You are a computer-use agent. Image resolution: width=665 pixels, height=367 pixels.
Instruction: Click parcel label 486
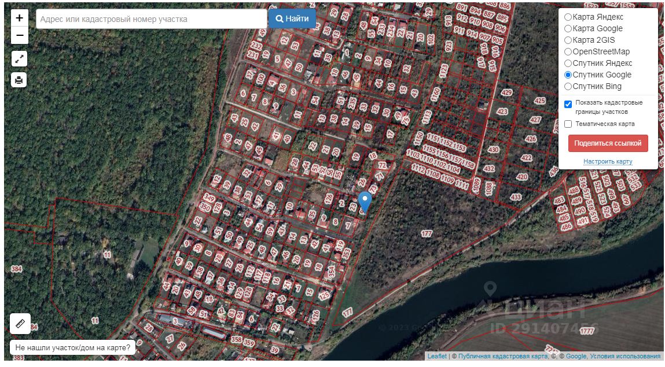click(566, 227)
